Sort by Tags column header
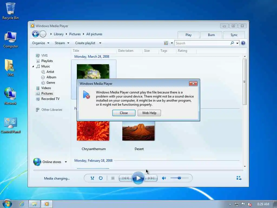The height and width of the screenshot is (208, 277). click(x=167, y=51)
